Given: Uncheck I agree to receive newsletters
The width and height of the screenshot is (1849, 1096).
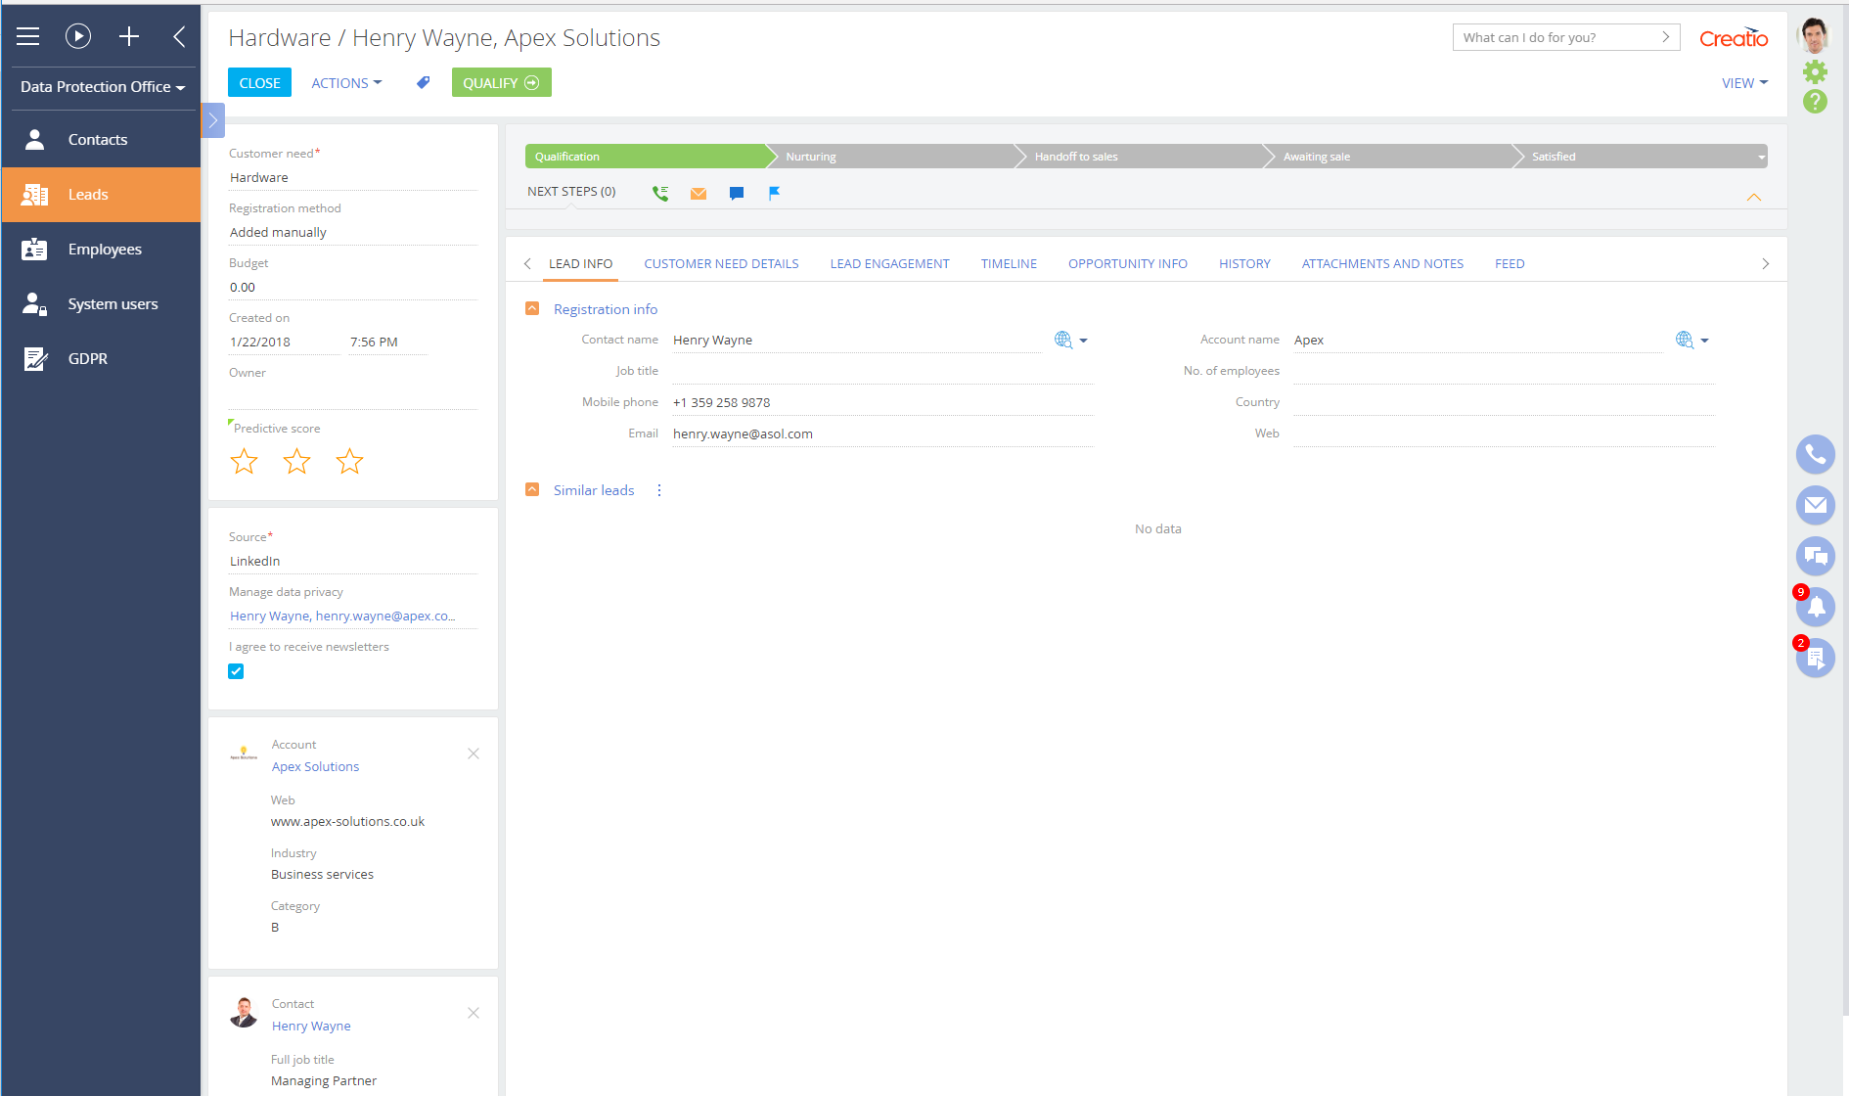Looking at the screenshot, I should coord(236,671).
